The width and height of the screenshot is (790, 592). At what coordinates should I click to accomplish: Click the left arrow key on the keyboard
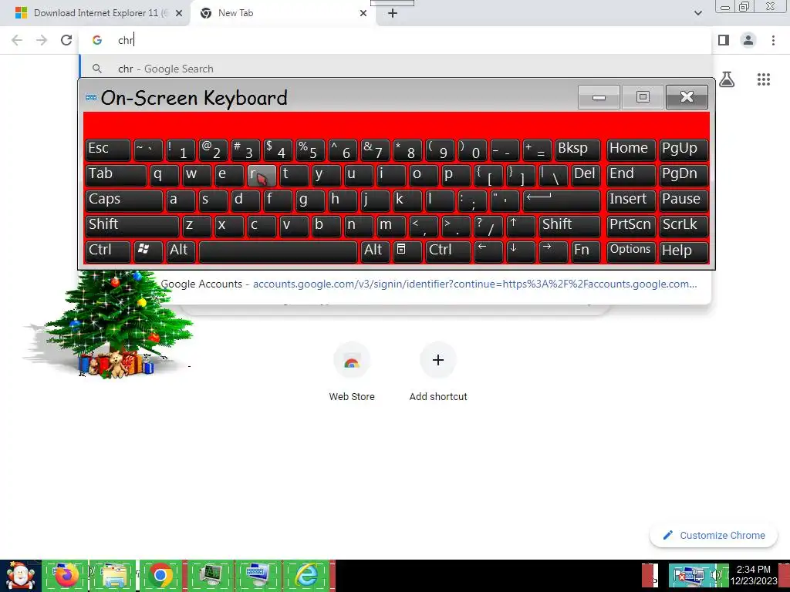[488, 252]
